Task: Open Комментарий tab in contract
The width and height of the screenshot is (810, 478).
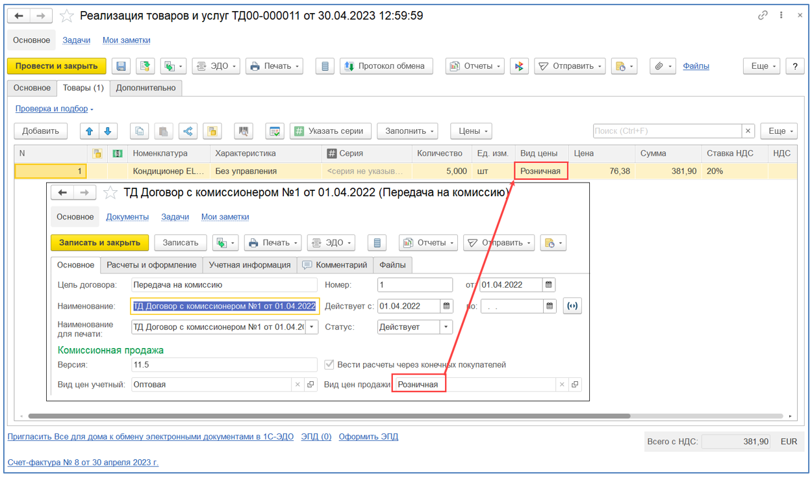Action: (335, 265)
